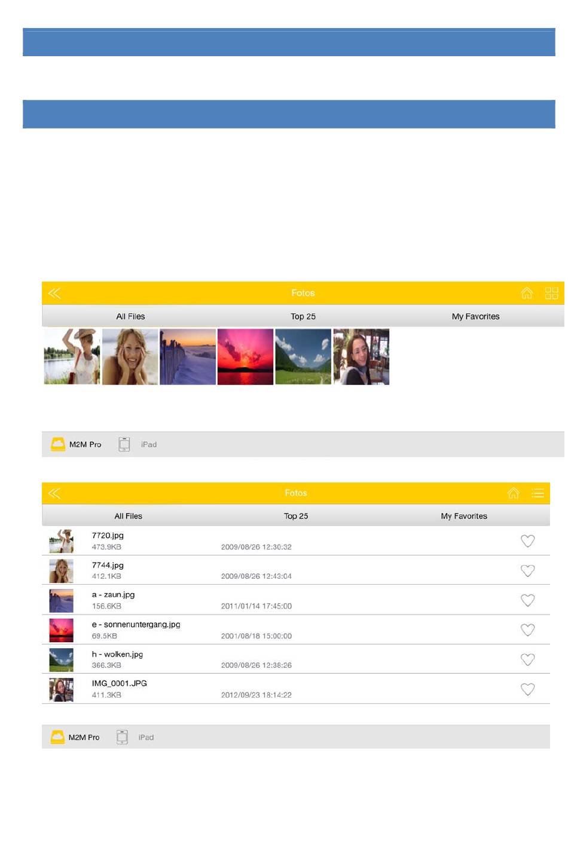Click file size 411.3KB
Viewport: 568px width, 849px height.
tap(106, 695)
